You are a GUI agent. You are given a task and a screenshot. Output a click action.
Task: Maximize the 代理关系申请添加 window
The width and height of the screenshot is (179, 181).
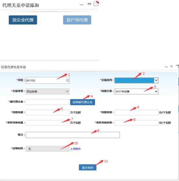[x=89, y=4]
